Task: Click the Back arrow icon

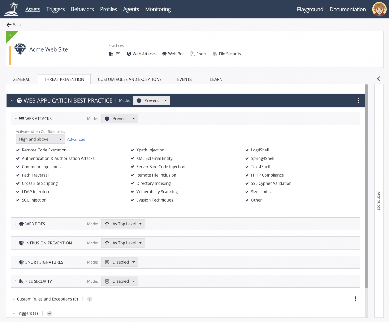Action: (9, 25)
